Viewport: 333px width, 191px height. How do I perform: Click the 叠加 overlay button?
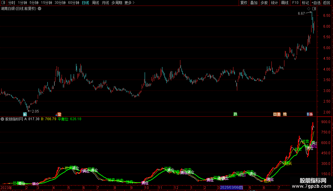(x=254, y=3)
